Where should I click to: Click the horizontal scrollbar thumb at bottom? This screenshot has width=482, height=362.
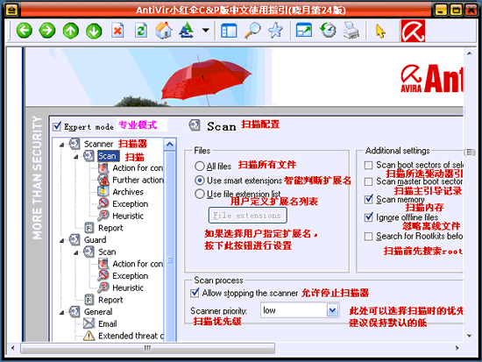147,348
